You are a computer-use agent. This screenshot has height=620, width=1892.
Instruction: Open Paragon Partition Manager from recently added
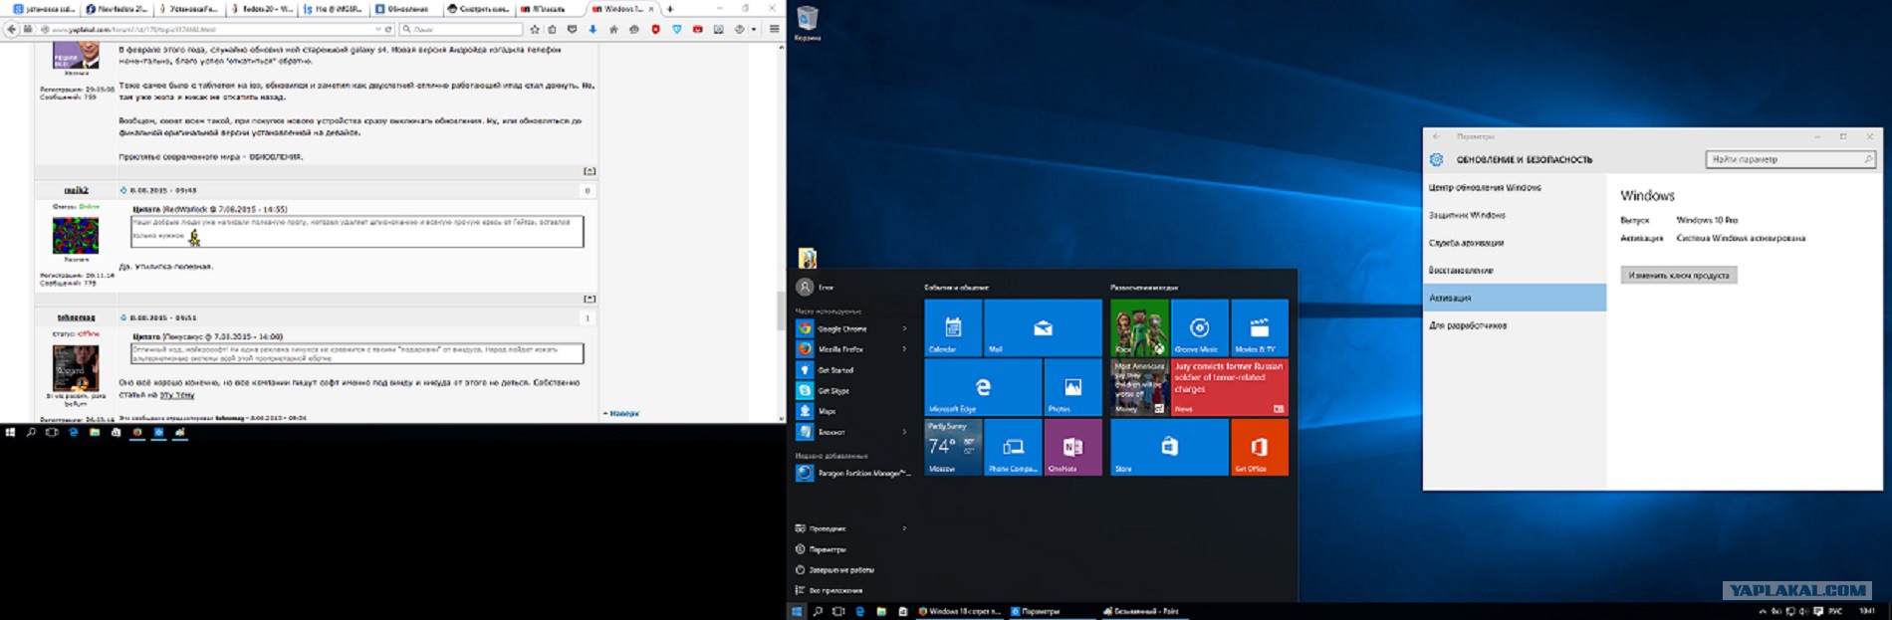853,474
